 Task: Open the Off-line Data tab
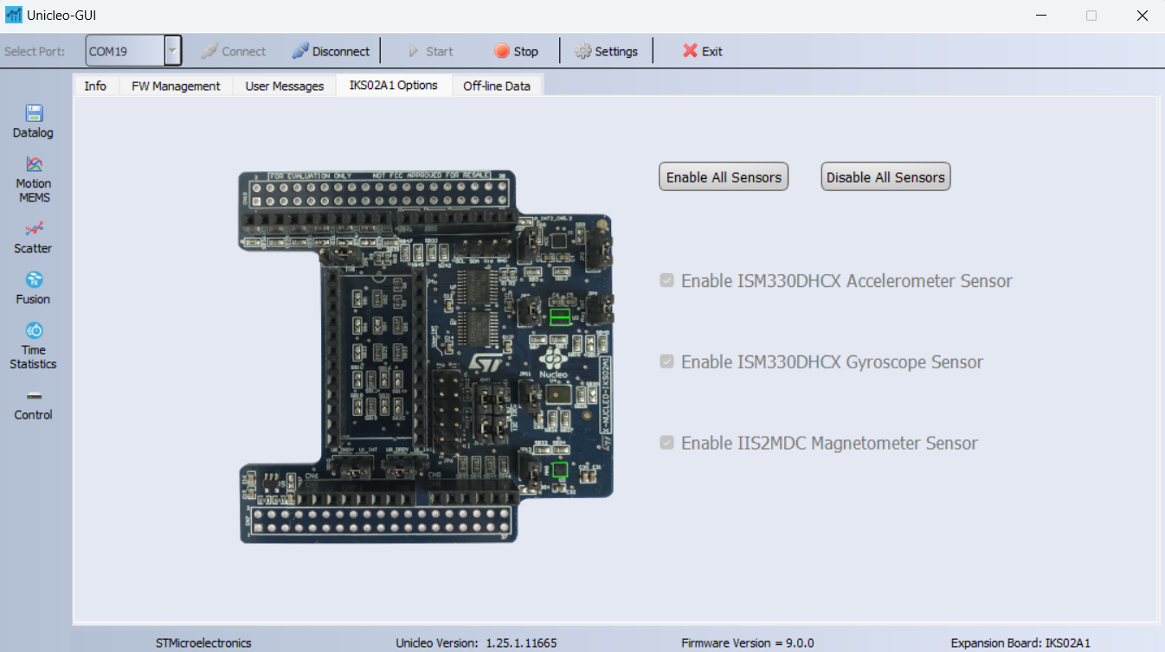tap(497, 85)
